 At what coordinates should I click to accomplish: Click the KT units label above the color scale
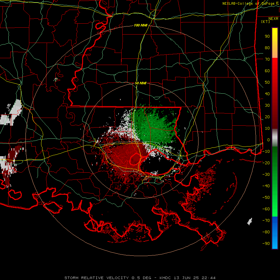[266, 21]
